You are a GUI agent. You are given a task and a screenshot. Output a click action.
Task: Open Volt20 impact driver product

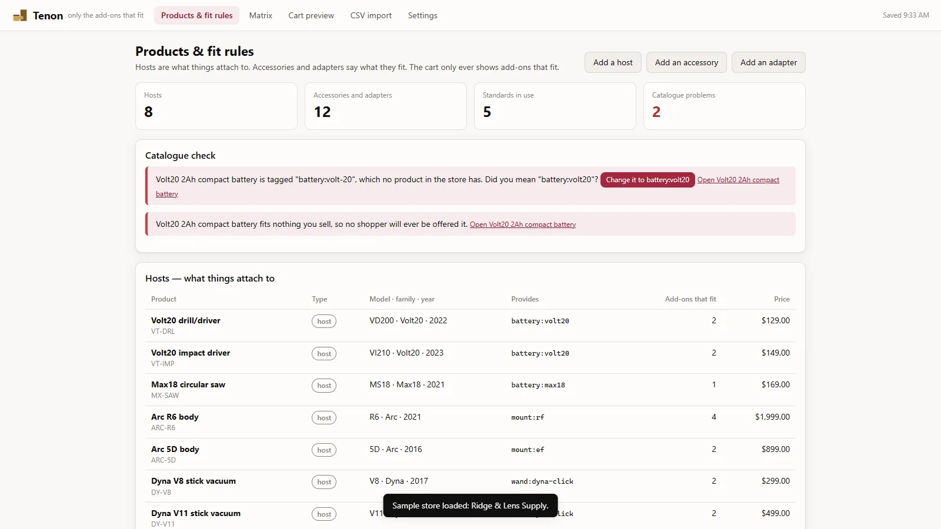tap(191, 353)
